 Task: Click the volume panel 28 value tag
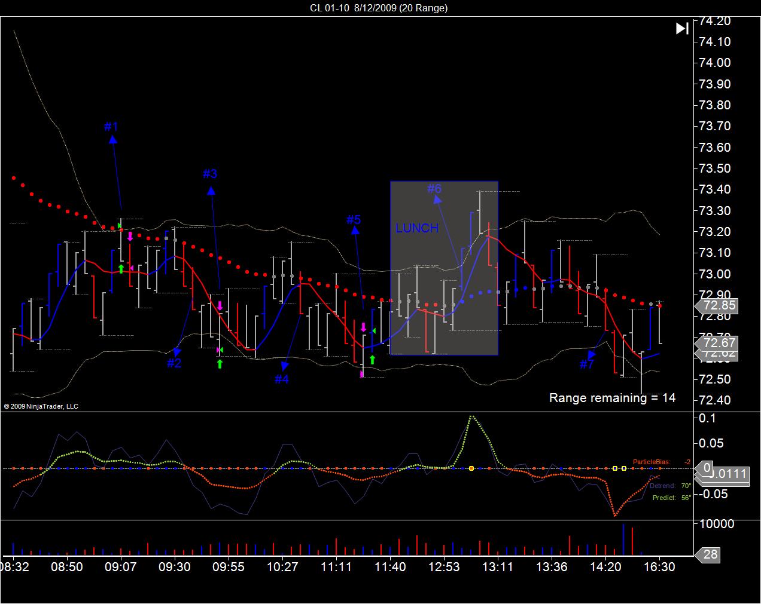[x=710, y=554]
